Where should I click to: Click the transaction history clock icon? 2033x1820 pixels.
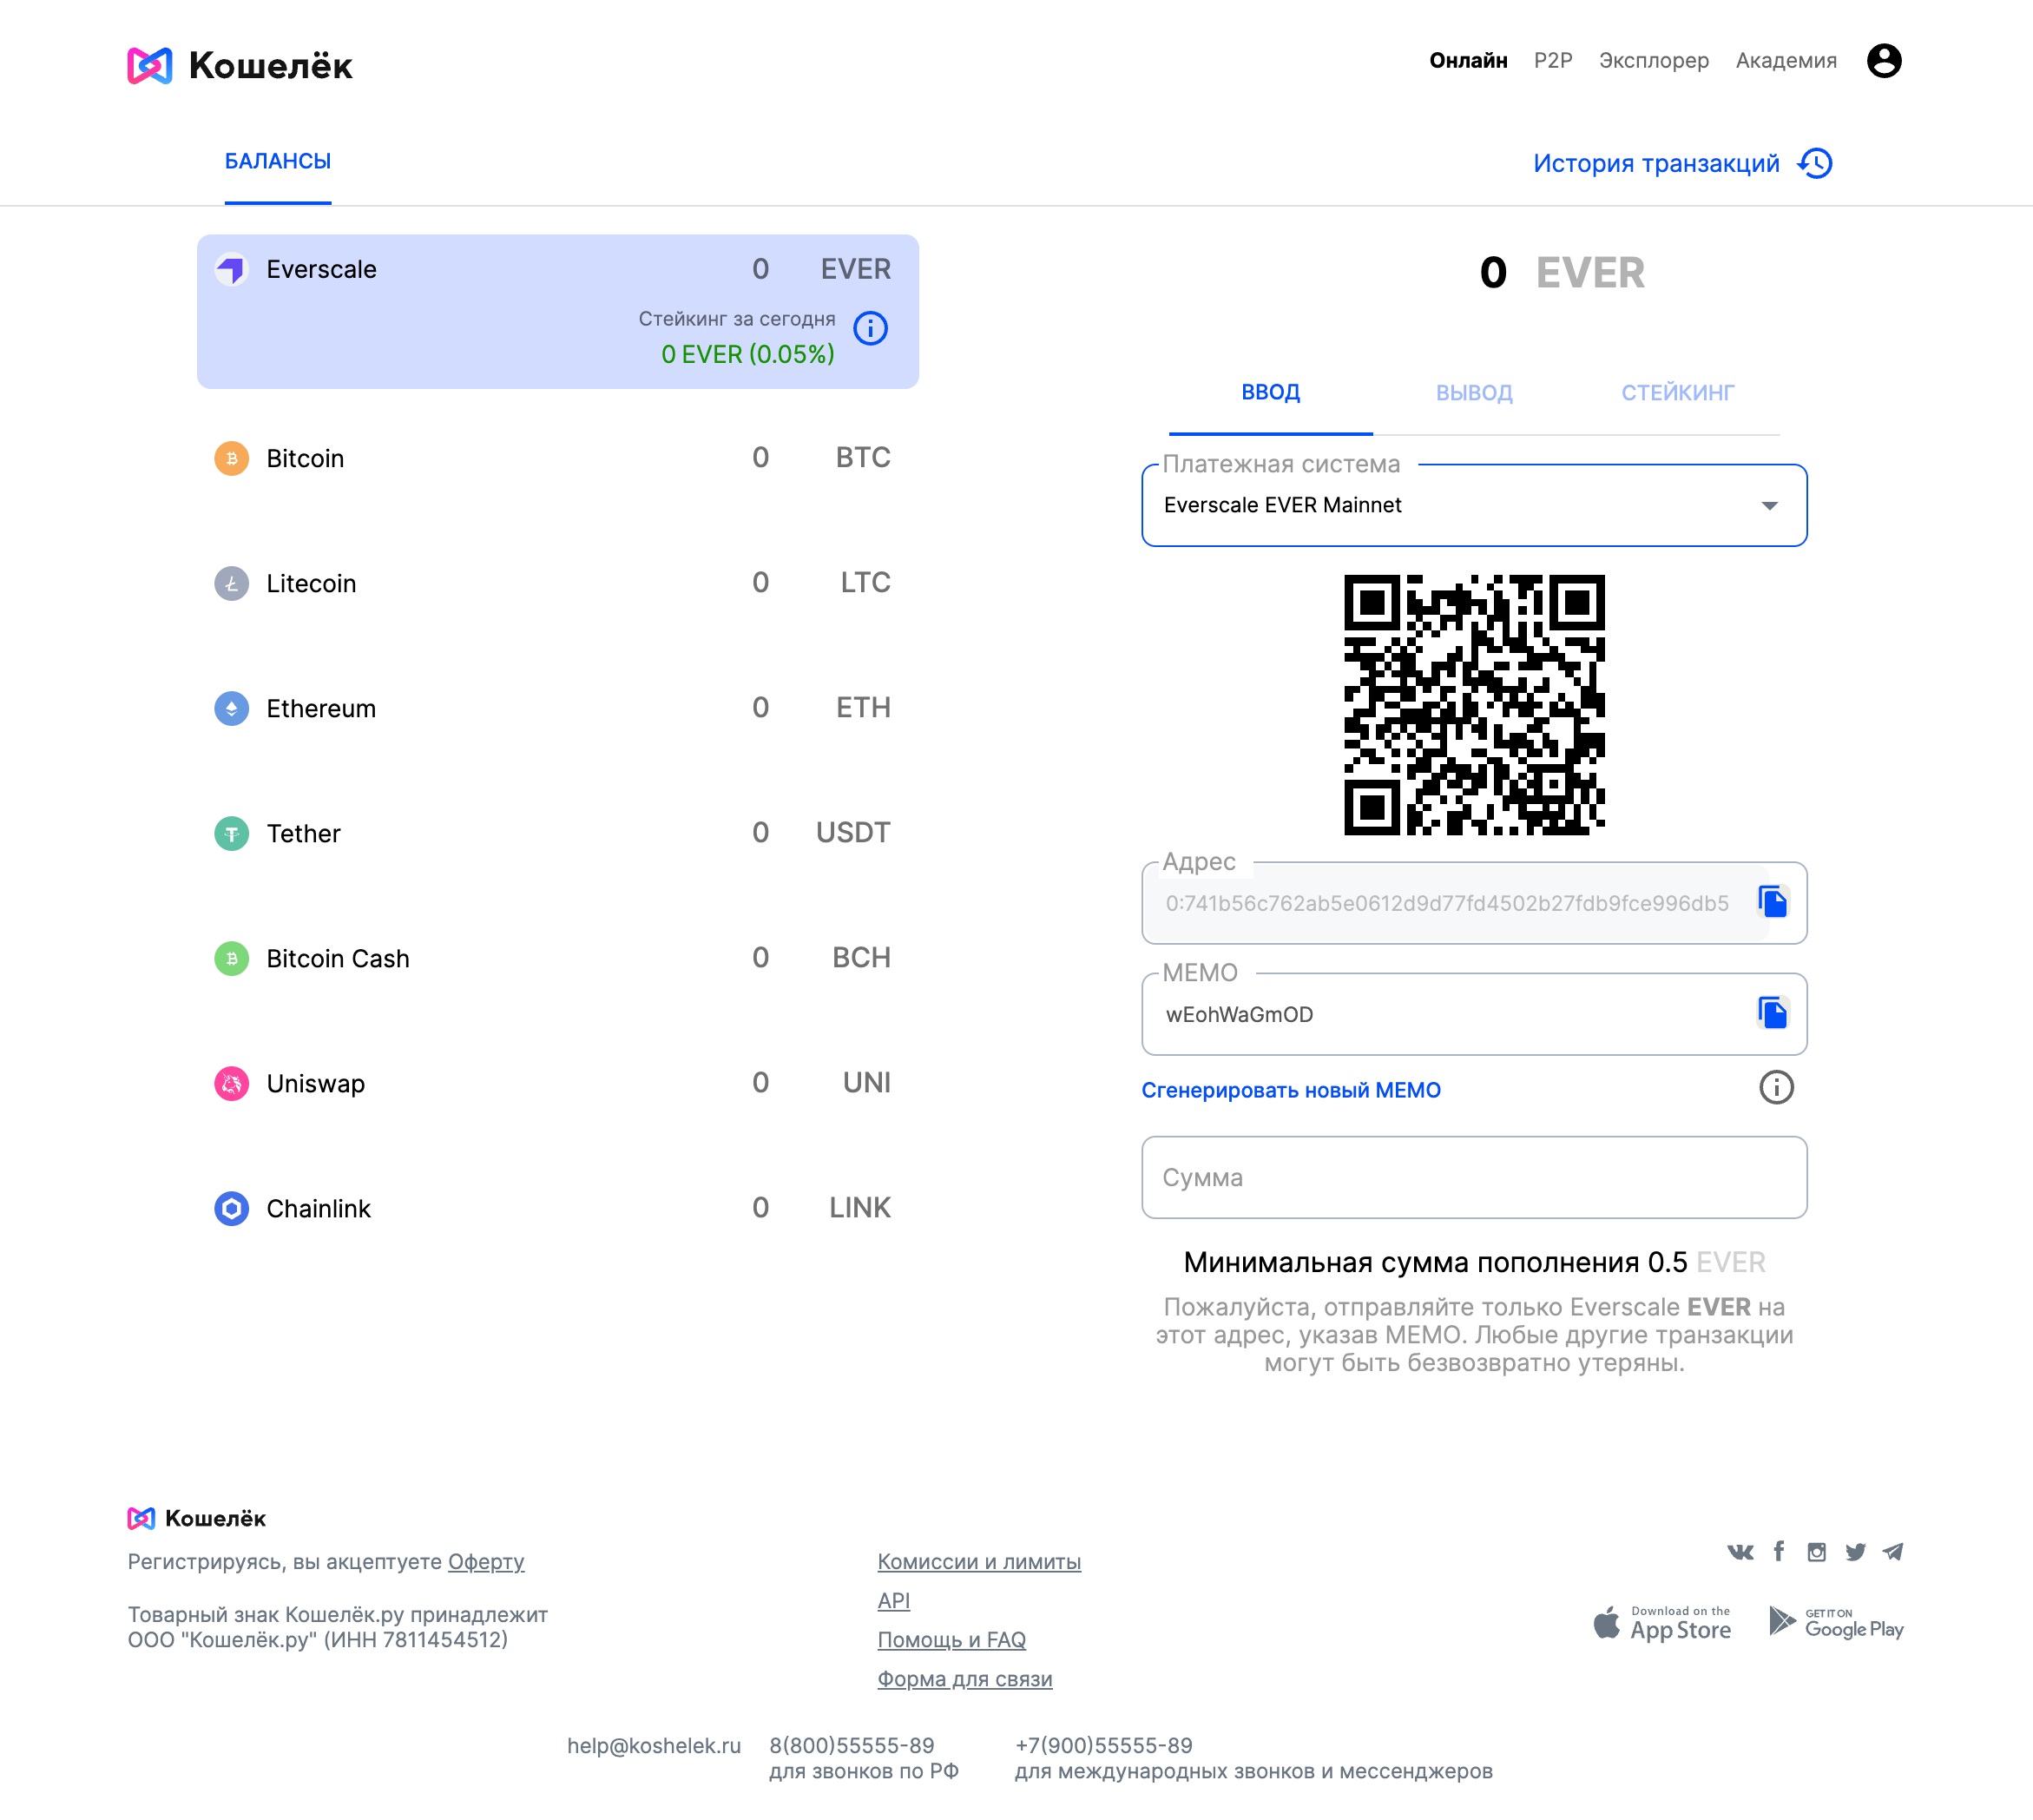coord(1814,163)
